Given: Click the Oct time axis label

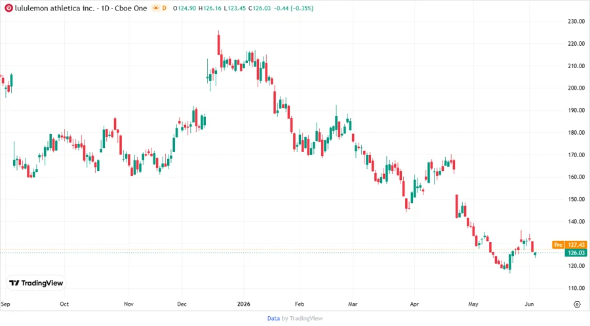Looking at the screenshot, I should click(64, 304).
